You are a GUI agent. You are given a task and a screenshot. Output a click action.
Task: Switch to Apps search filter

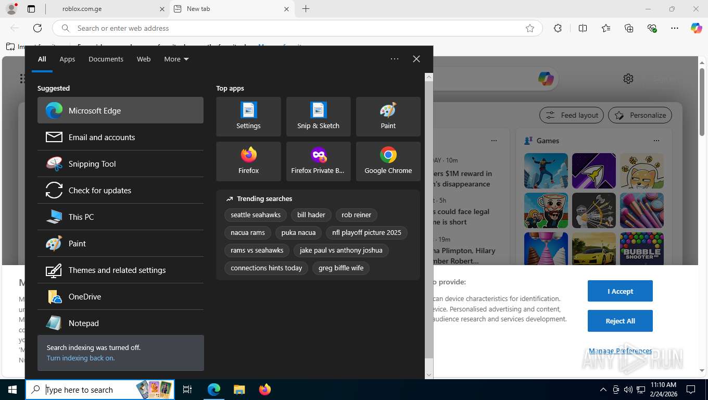(x=67, y=59)
